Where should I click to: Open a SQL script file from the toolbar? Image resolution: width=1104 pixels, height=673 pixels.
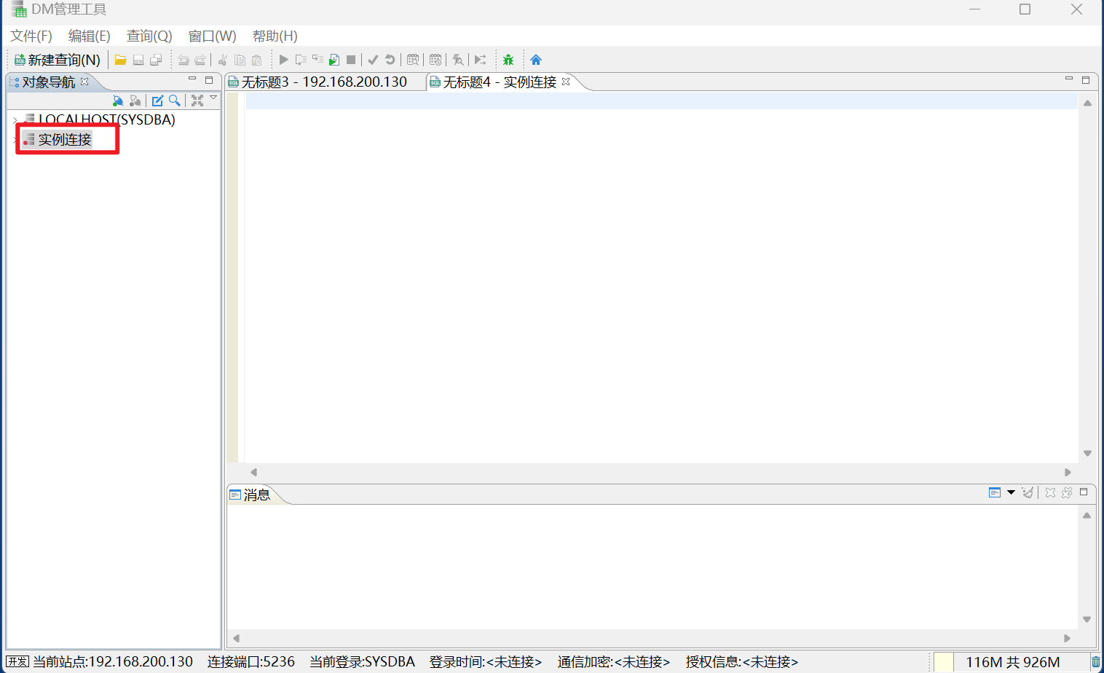[x=120, y=59]
